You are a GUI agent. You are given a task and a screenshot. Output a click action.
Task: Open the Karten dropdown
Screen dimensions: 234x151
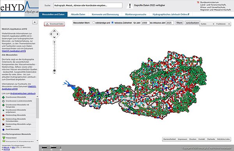(207, 24)
